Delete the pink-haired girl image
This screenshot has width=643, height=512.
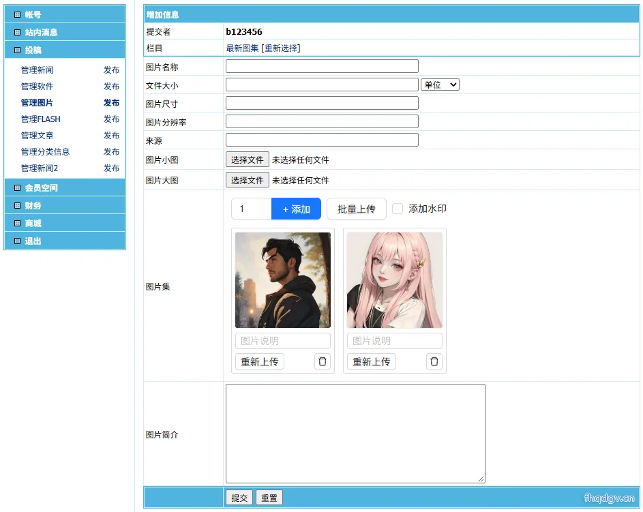point(434,361)
